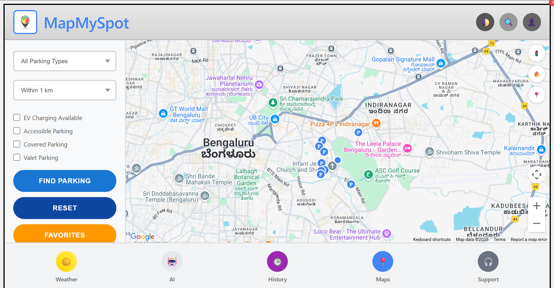Zoom in on the map

pyautogui.click(x=537, y=206)
